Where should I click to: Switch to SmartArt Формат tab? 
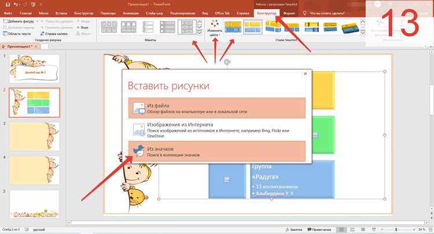[x=289, y=13]
